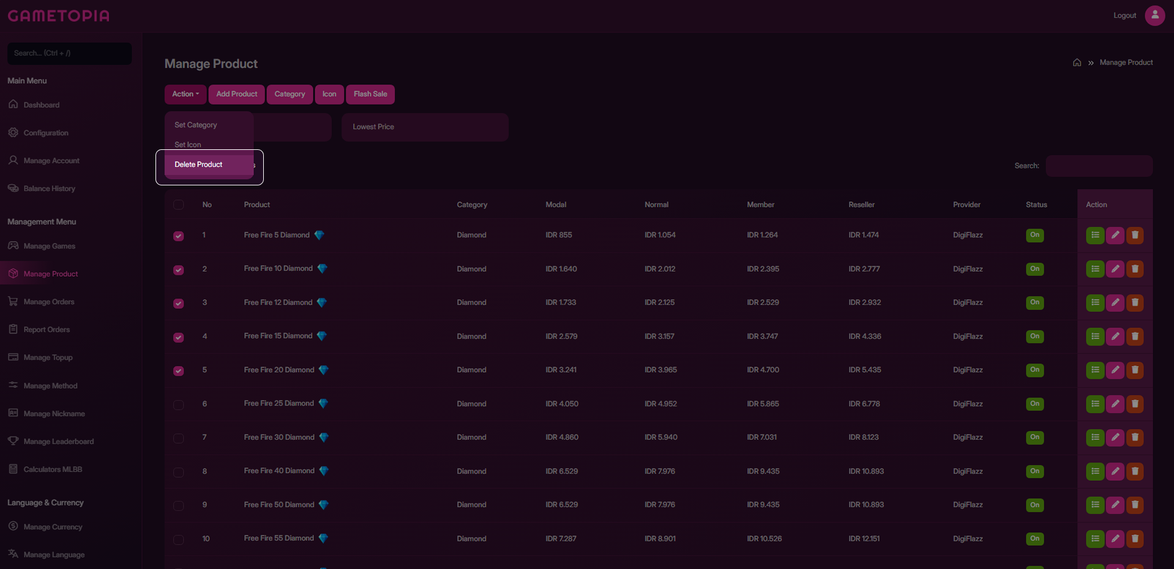Click Manage Product breadcrumb text
Viewport: 1174px width, 569px height.
[1126, 62]
